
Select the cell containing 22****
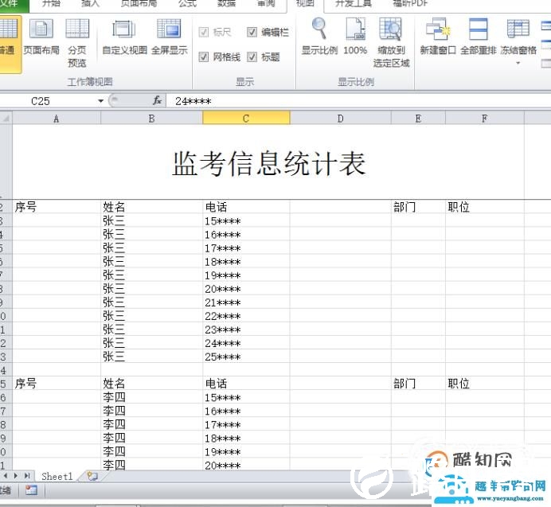246,316
